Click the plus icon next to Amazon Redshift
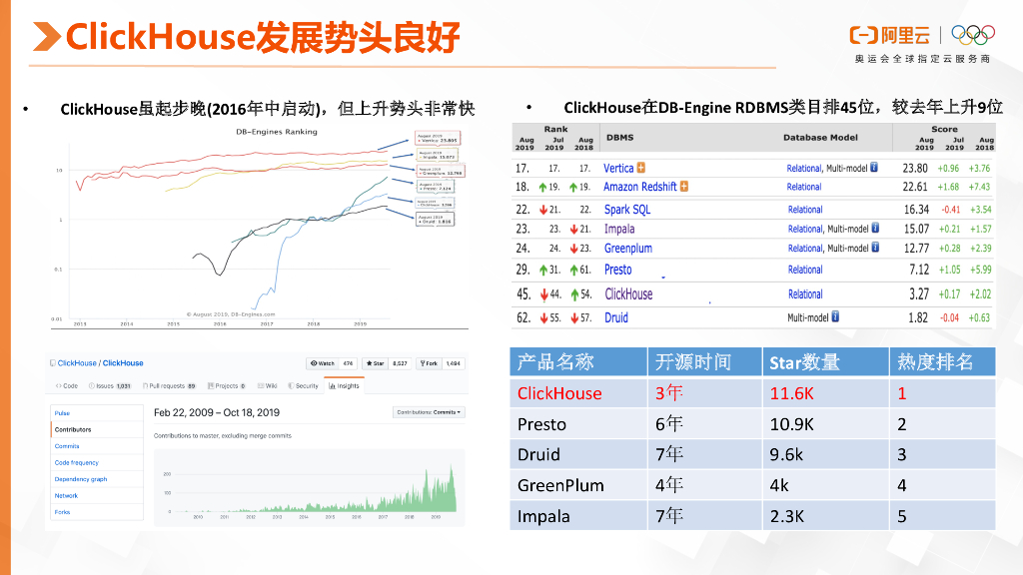Screen dimensions: 1023x575 [x=684, y=187]
